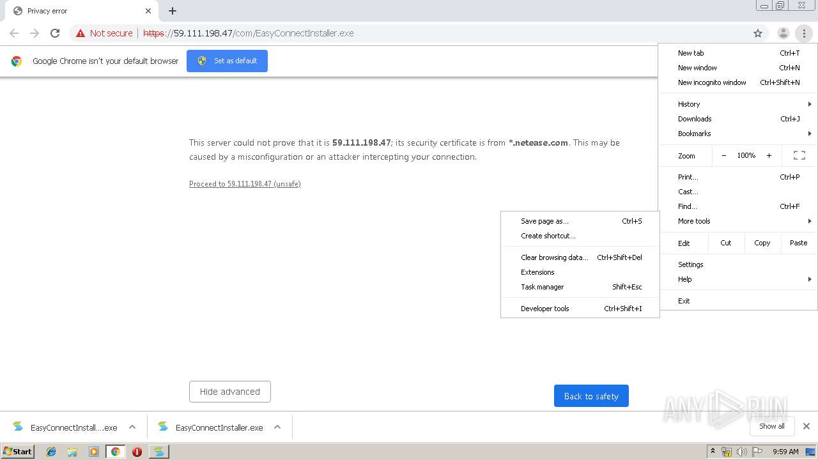Click Show all downloads button
The height and width of the screenshot is (460, 818).
(771, 426)
